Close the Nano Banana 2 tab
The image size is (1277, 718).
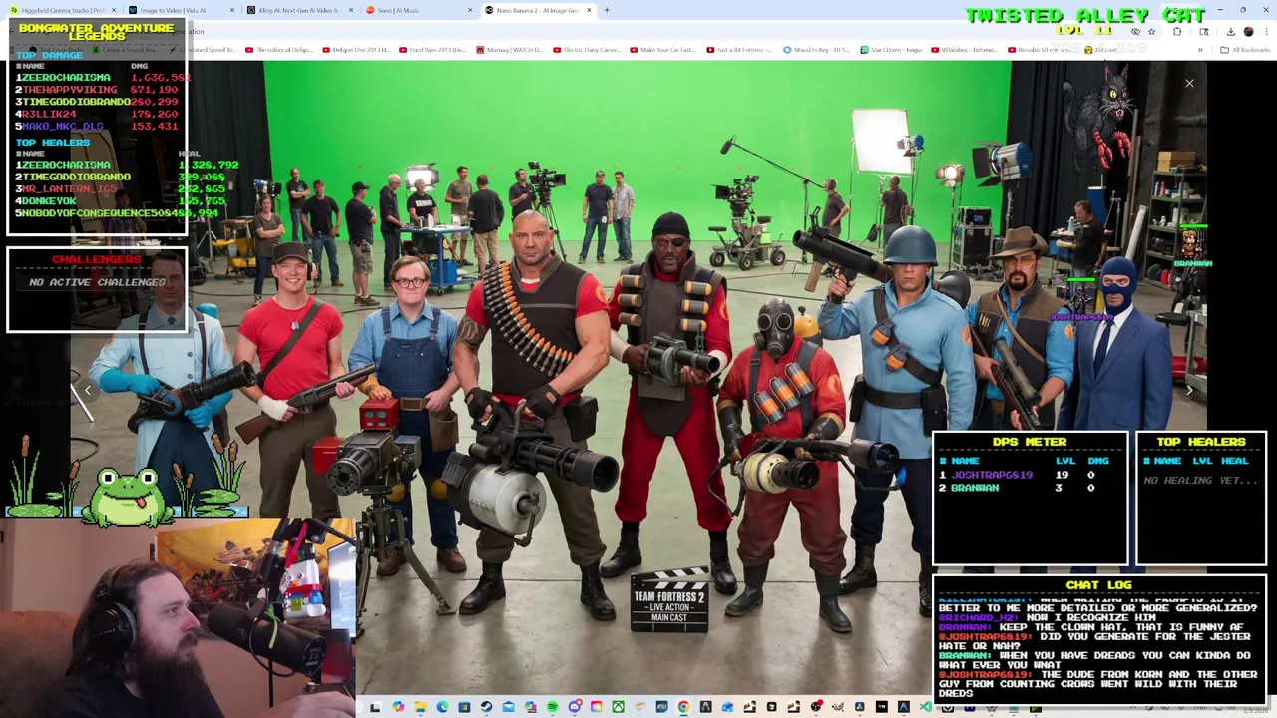pos(589,10)
